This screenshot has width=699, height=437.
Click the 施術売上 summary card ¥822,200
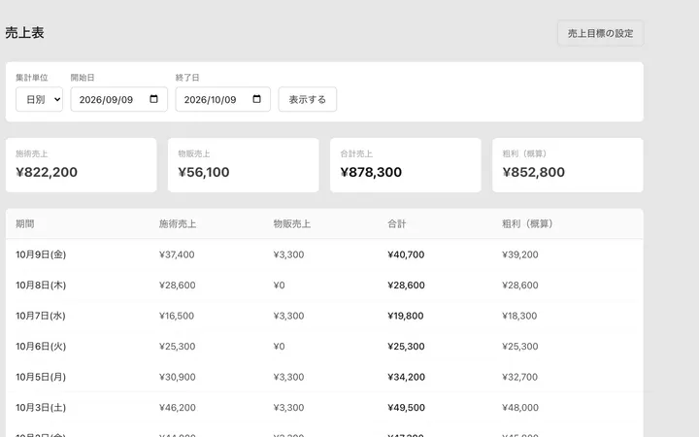point(82,165)
